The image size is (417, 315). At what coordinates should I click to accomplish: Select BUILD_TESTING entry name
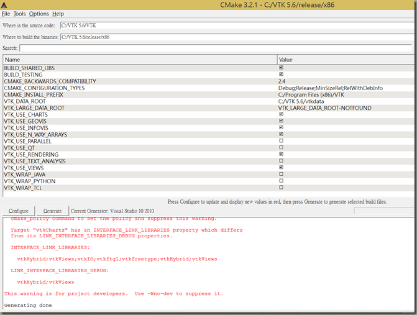[x=23, y=75]
